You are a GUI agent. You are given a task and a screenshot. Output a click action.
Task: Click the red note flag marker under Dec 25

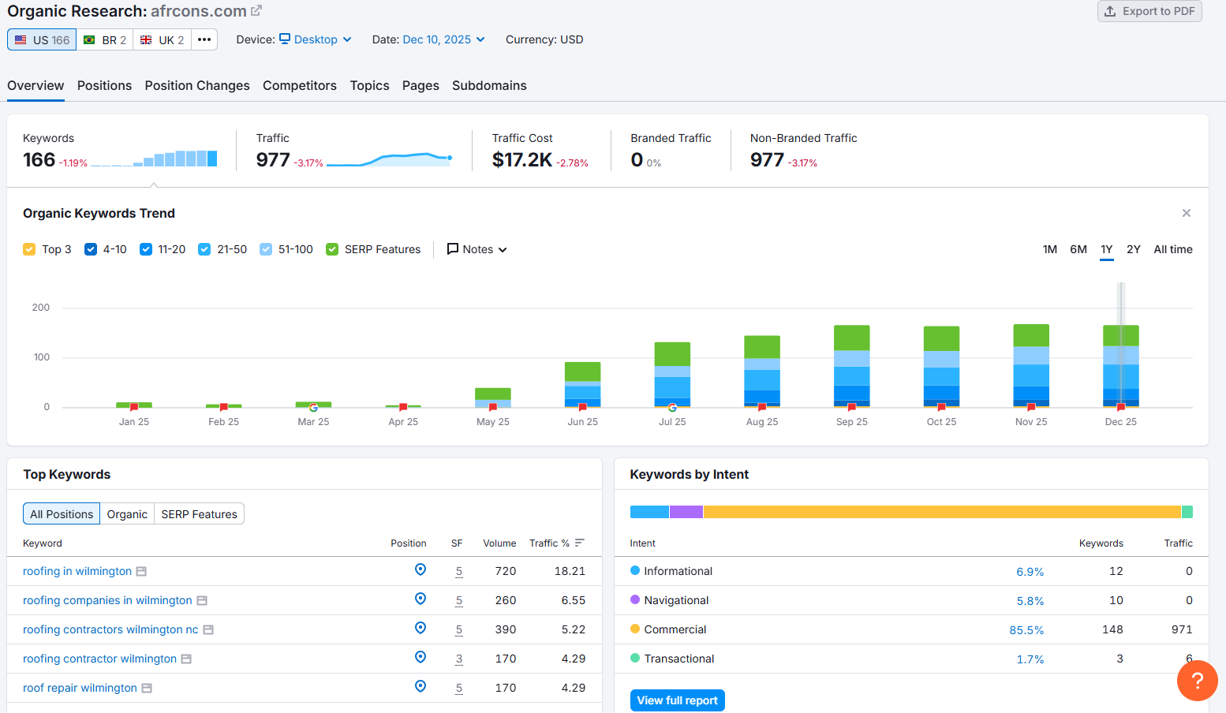[x=1120, y=408]
